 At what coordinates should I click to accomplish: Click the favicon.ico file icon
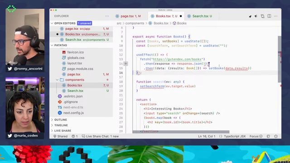[64, 53]
